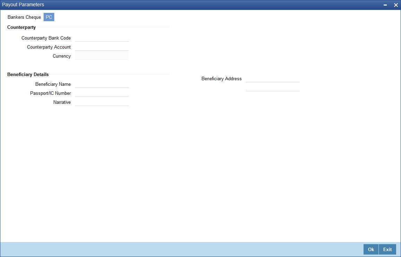Click the Payout Parameters title text
This screenshot has height=257, width=401.
click(23, 5)
